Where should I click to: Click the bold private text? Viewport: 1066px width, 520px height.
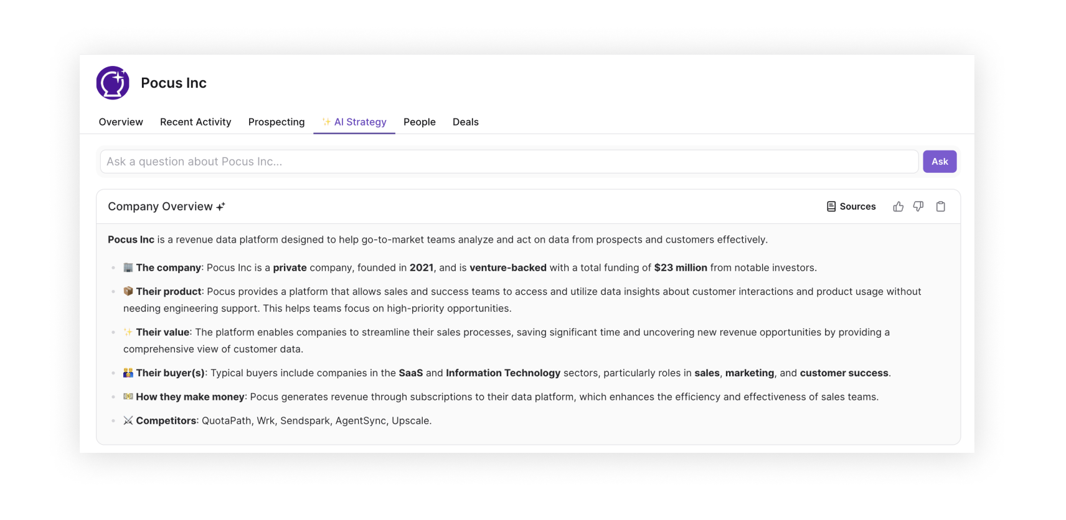290,267
